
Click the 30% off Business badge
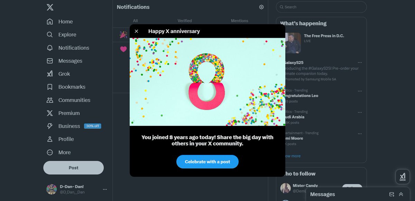(93, 126)
